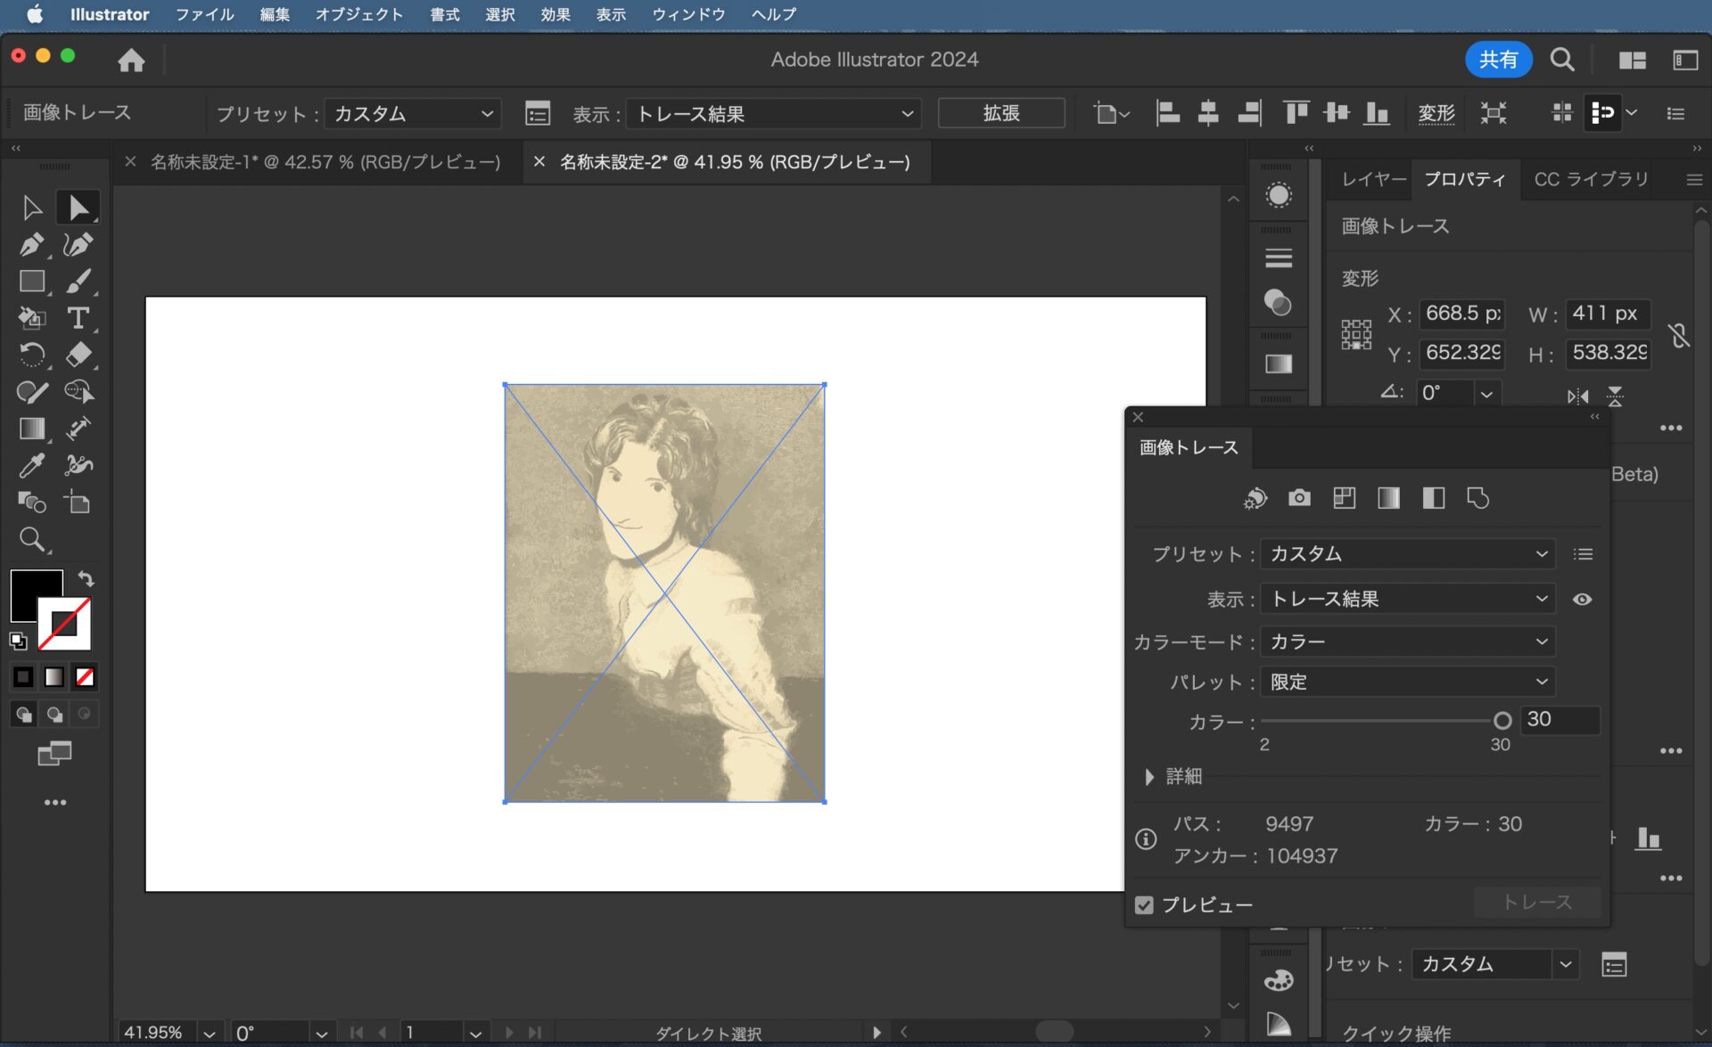1712x1047 pixels.
Task: Open the search magnifier in title bar
Action: tap(1562, 60)
